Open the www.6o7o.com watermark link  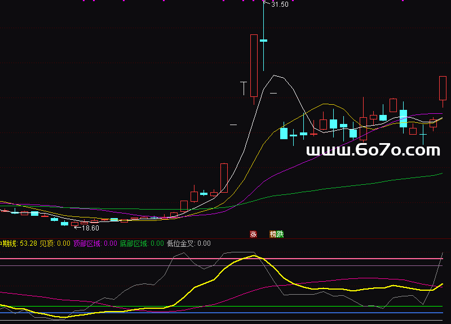[x=373, y=150]
